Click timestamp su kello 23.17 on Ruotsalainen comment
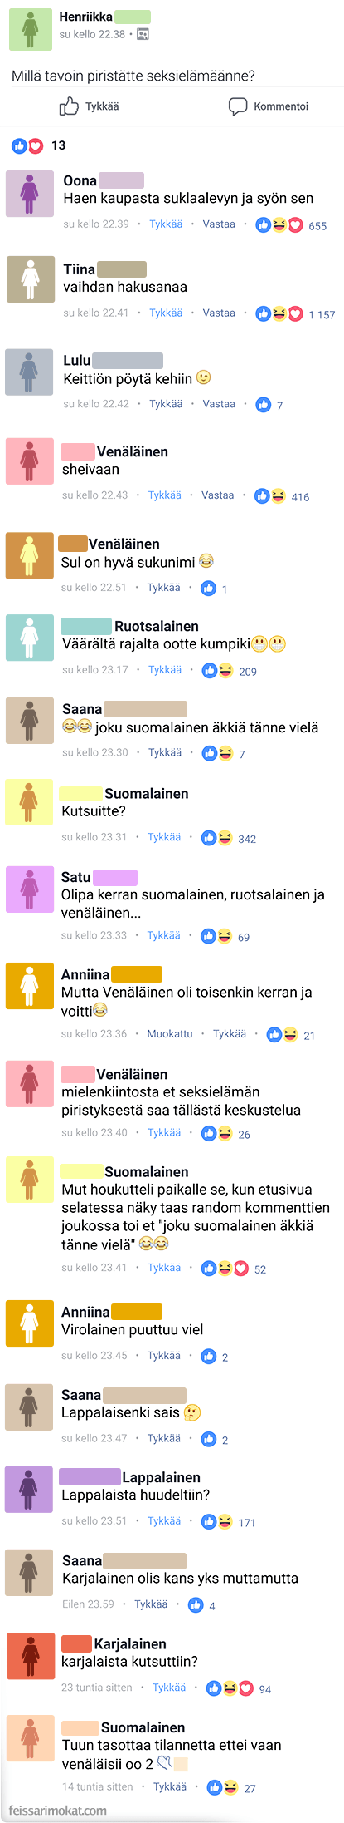The width and height of the screenshot is (344, 1823). 95,670
